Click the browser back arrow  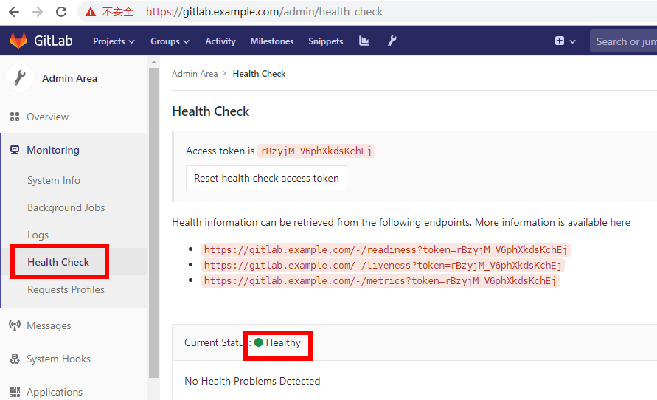click(x=14, y=12)
